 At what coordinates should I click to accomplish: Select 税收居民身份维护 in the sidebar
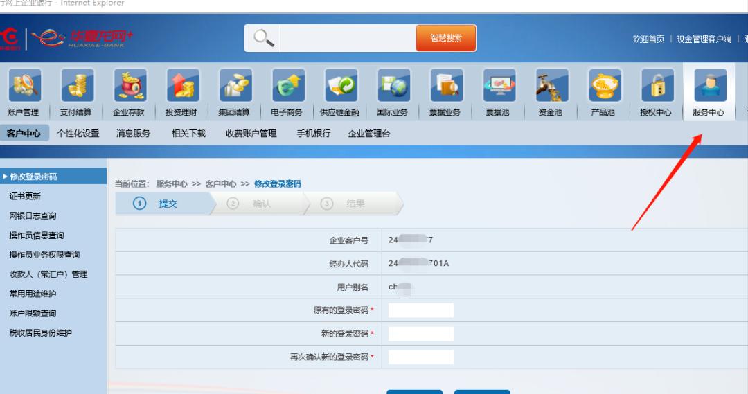pos(41,333)
